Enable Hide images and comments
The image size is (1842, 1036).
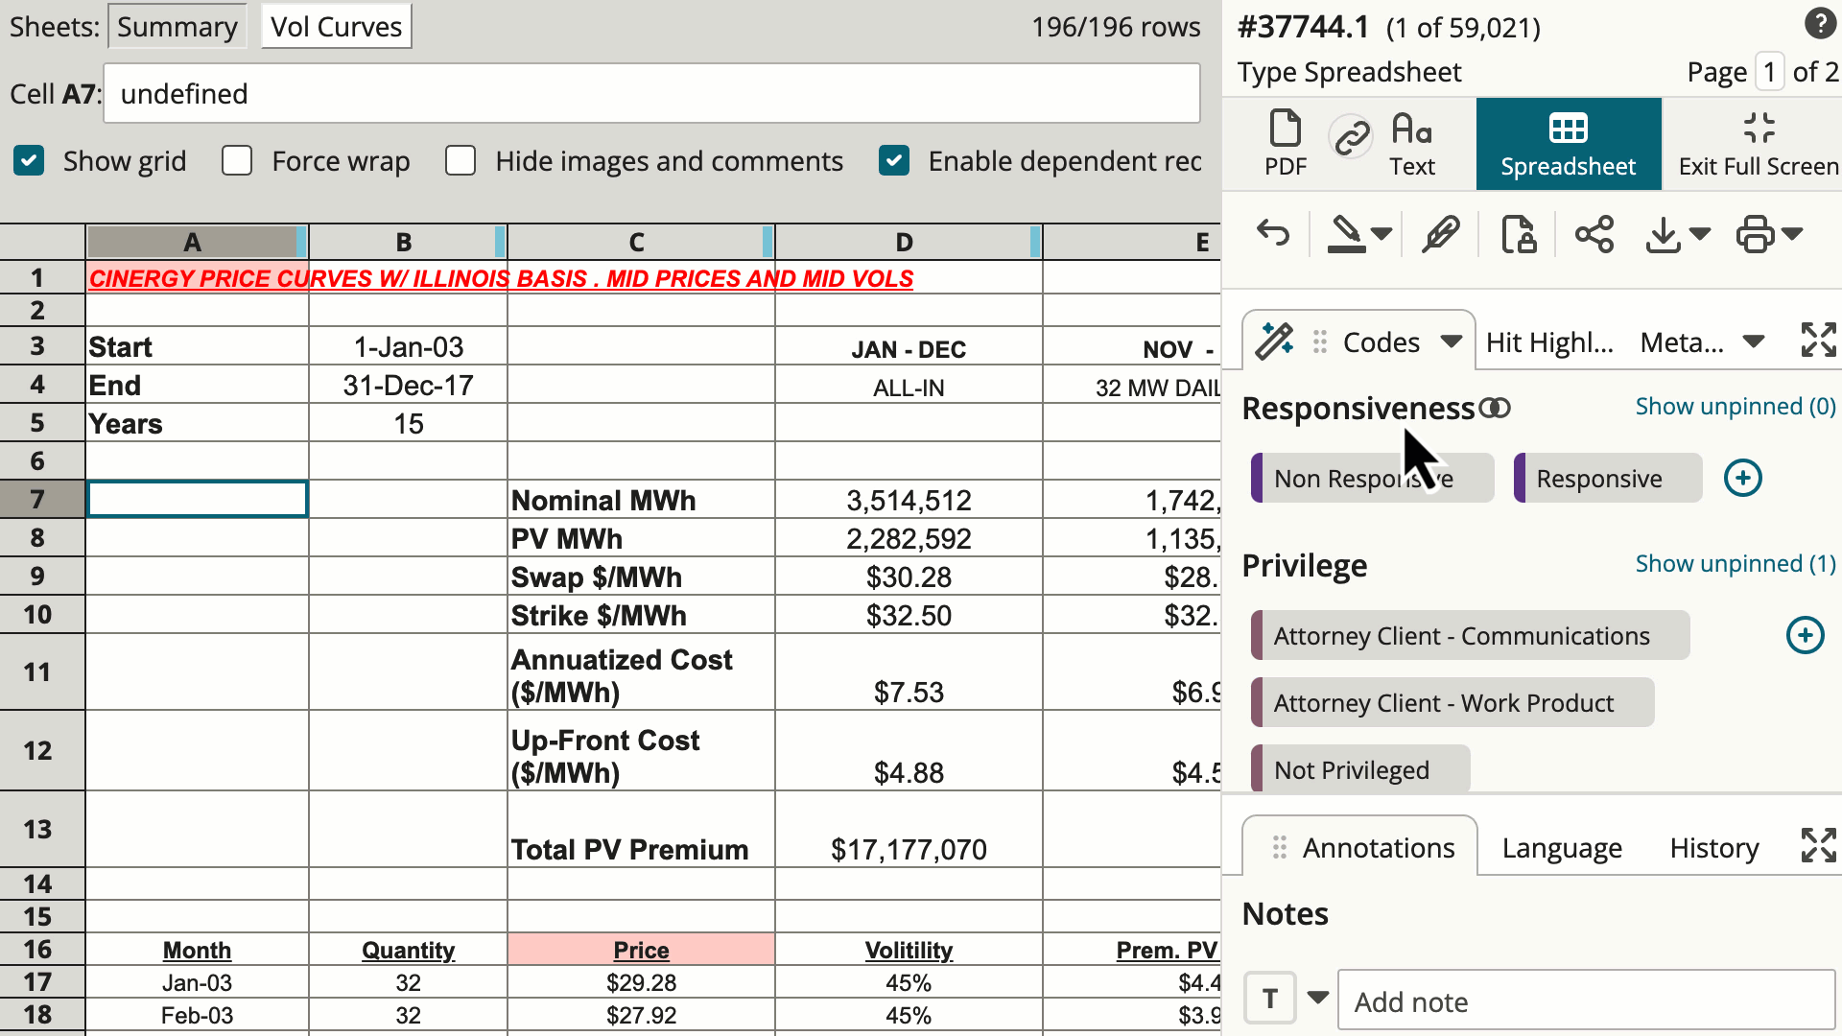click(460, 160)
